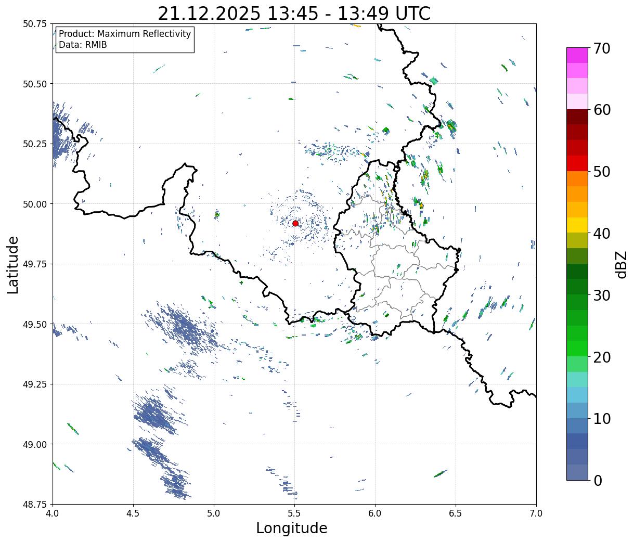The width and height of the screenshot is (634, 541).
Task: Click the 30 tick on colorbar
Action: [601, 295]
